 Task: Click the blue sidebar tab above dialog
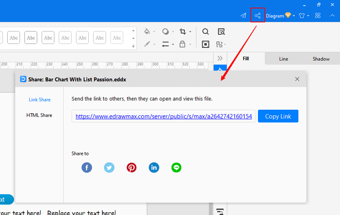[220, 68]
